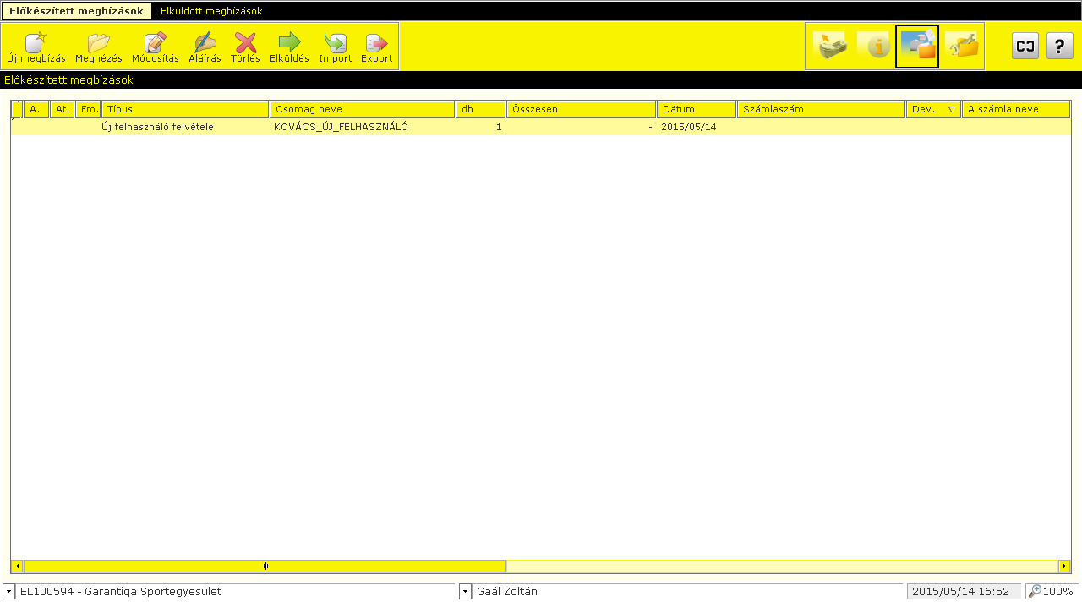Create a new order with Új megbízás

pos(36,47)
